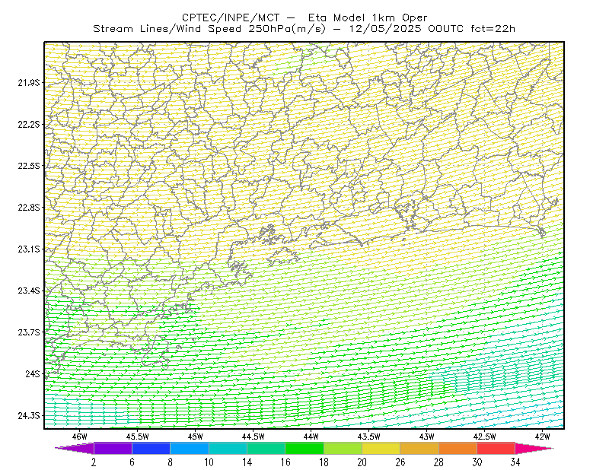Click the red swatch between 30 and 34
The image size is (609, 470).
[x=496, y=448]
